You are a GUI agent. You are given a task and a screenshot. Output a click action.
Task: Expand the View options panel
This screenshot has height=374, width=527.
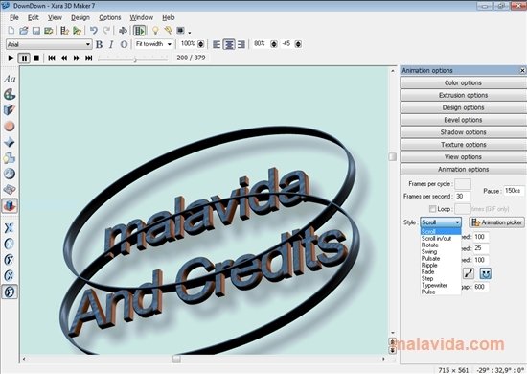point(463,157)
